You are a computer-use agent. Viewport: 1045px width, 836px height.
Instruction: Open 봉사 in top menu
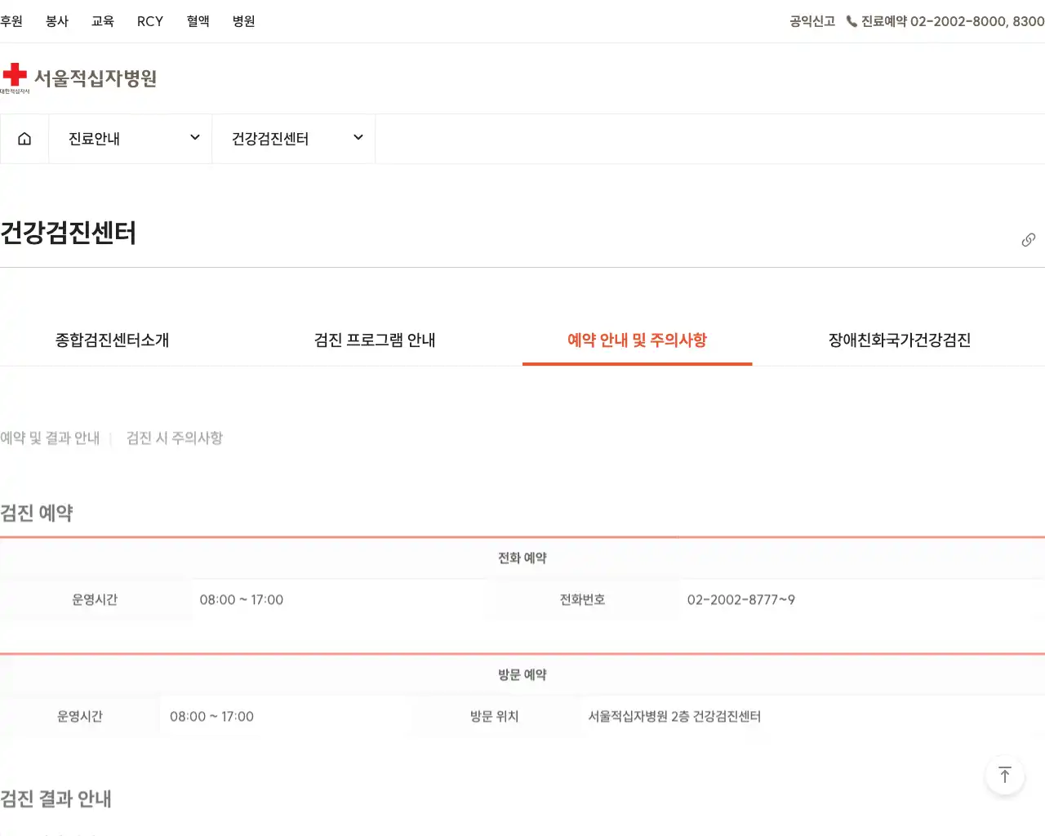[x=57, y=21]
